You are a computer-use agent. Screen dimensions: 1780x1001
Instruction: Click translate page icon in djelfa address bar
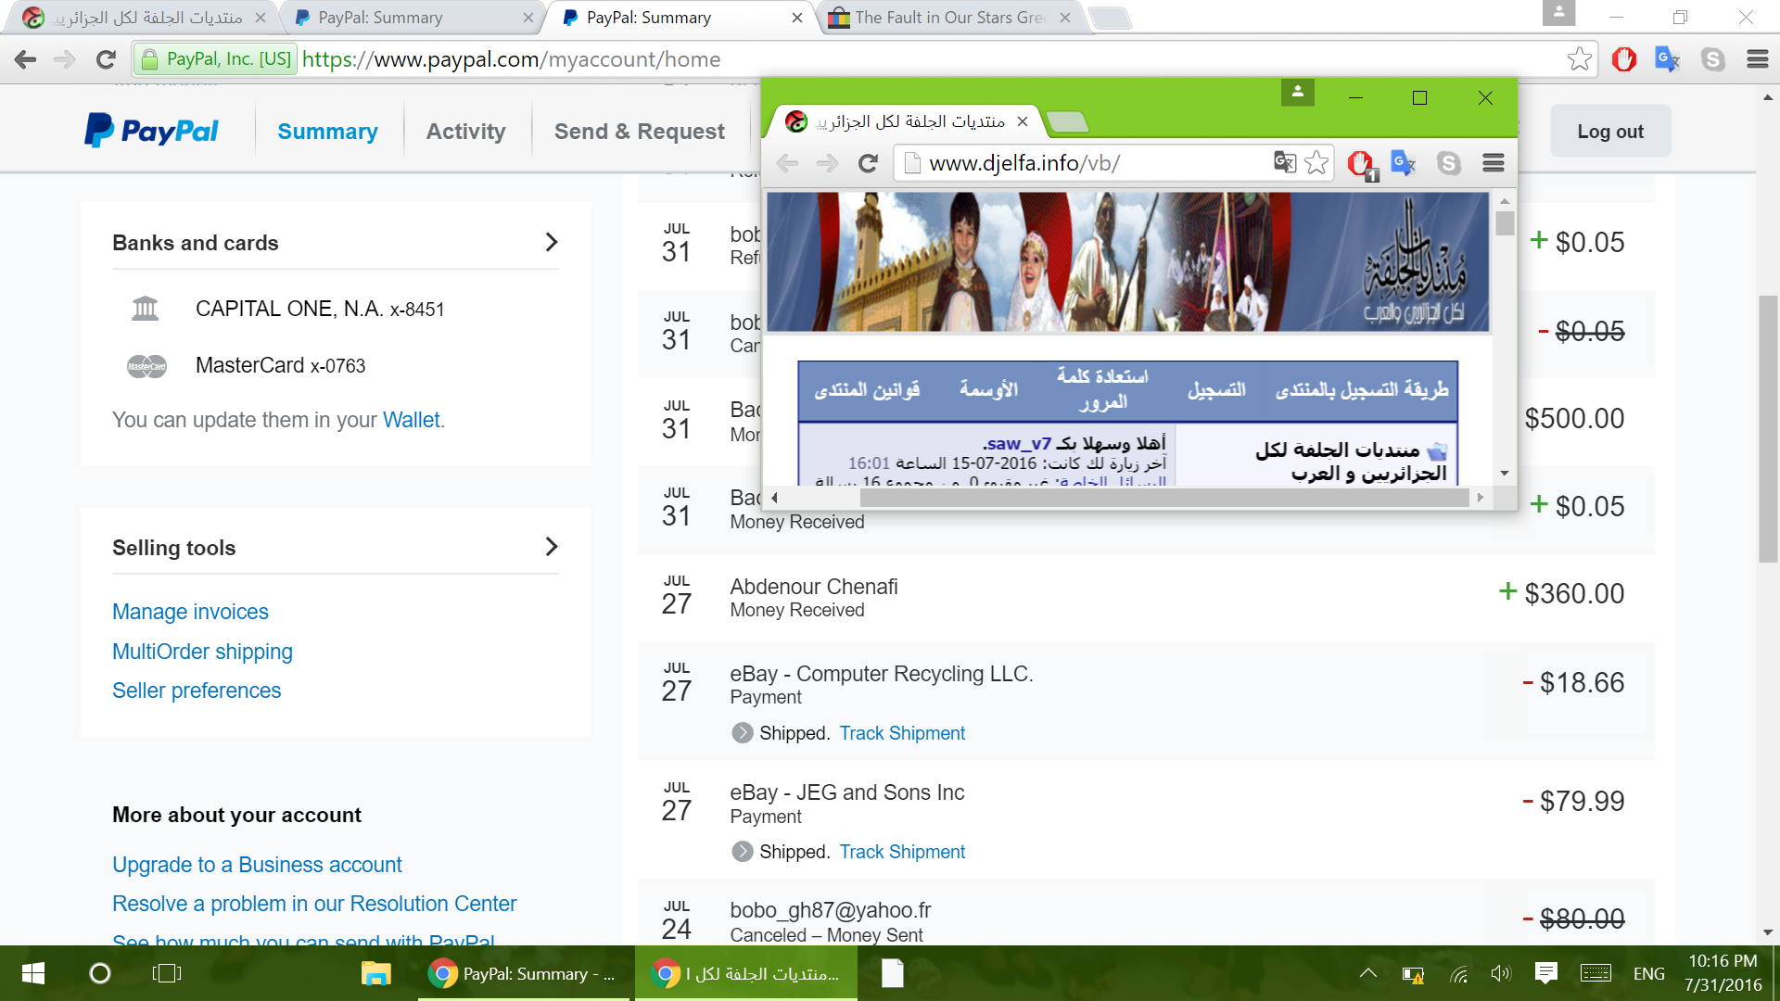[1285, 162]
